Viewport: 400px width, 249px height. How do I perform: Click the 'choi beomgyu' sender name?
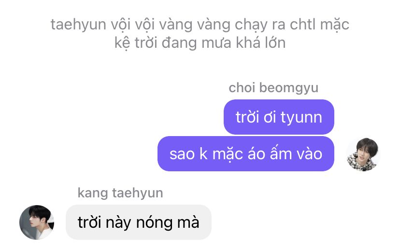(x=273, y=88)
